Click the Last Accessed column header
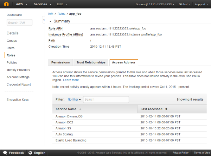Screen dimensions: 211x156 click(172, 109)
